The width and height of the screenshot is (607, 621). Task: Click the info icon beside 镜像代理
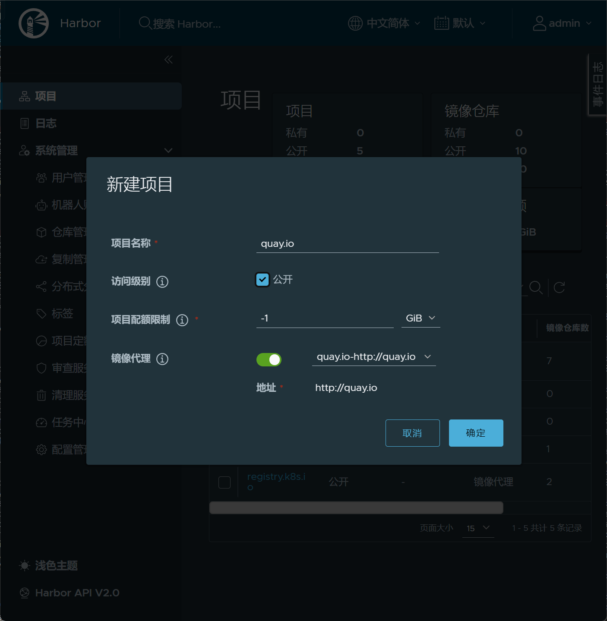pos(162,359)
